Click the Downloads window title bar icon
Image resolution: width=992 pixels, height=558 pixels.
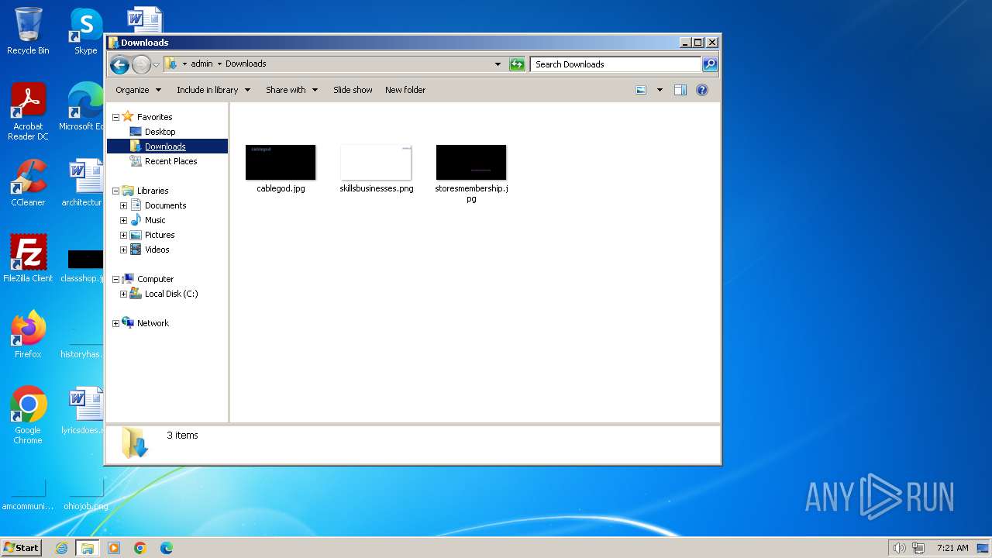pos(113,43)
